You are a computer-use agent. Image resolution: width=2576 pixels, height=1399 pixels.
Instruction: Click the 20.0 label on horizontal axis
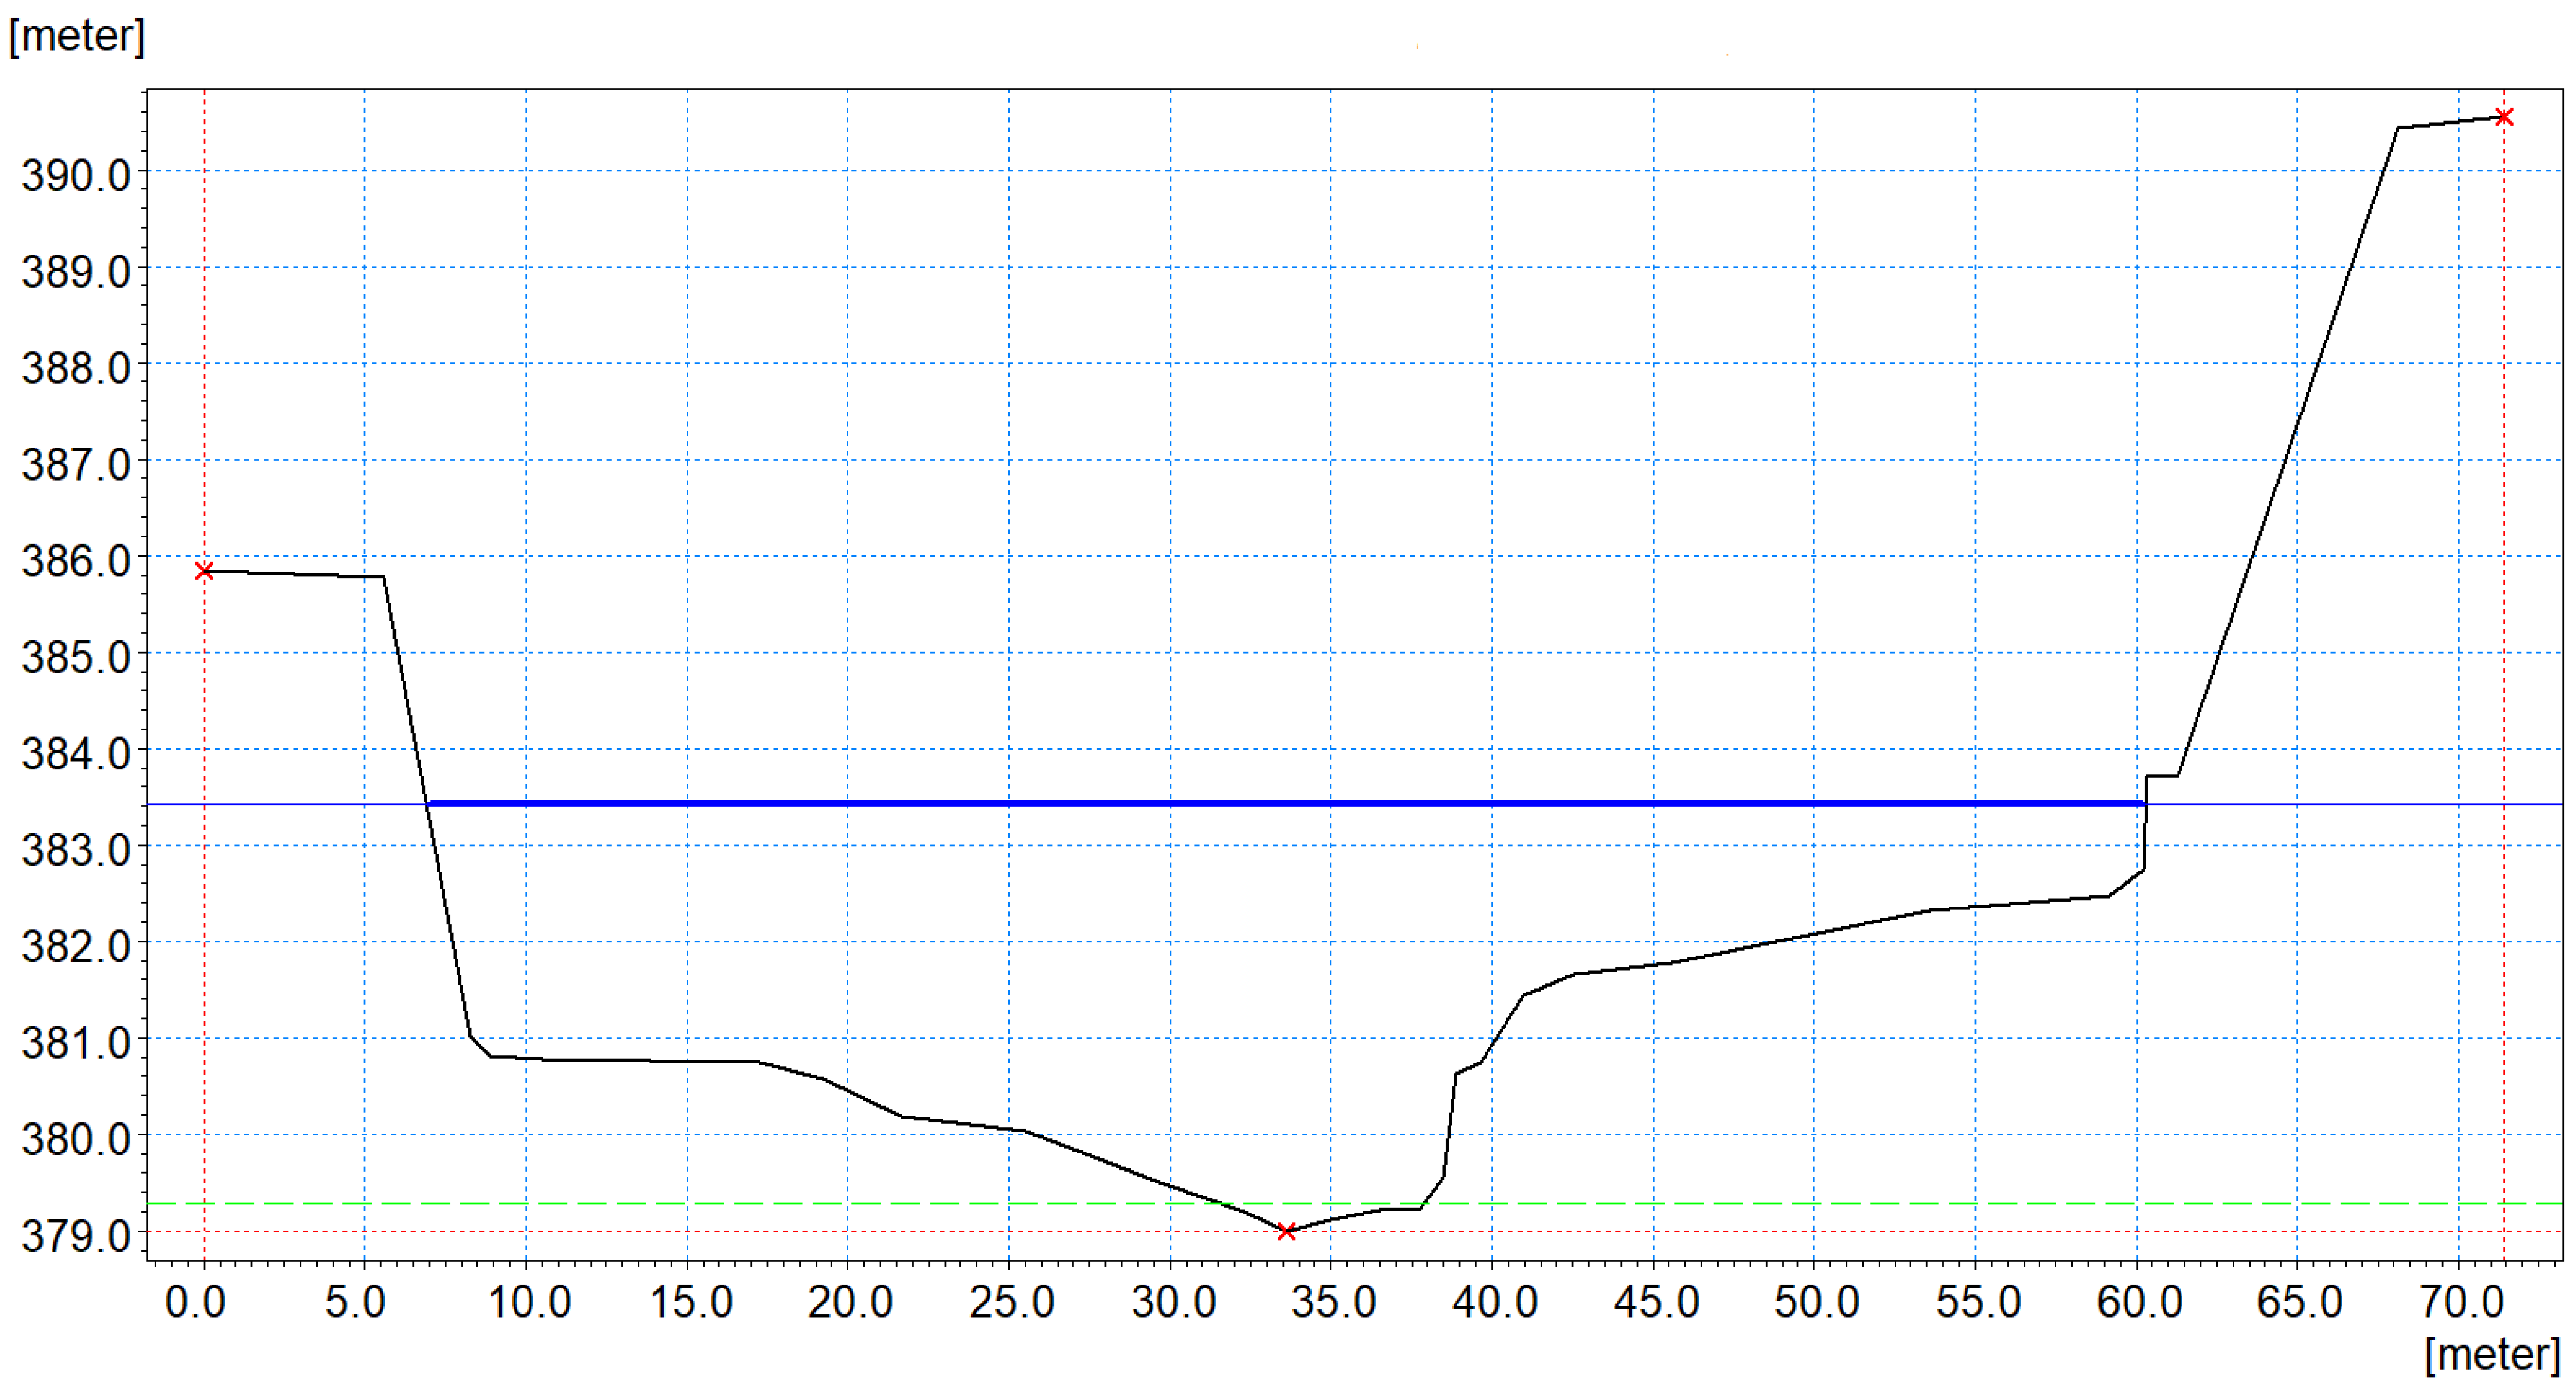(850, 1301)
